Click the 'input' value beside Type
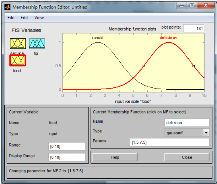217x184 pixels. (x=53, y=134)
